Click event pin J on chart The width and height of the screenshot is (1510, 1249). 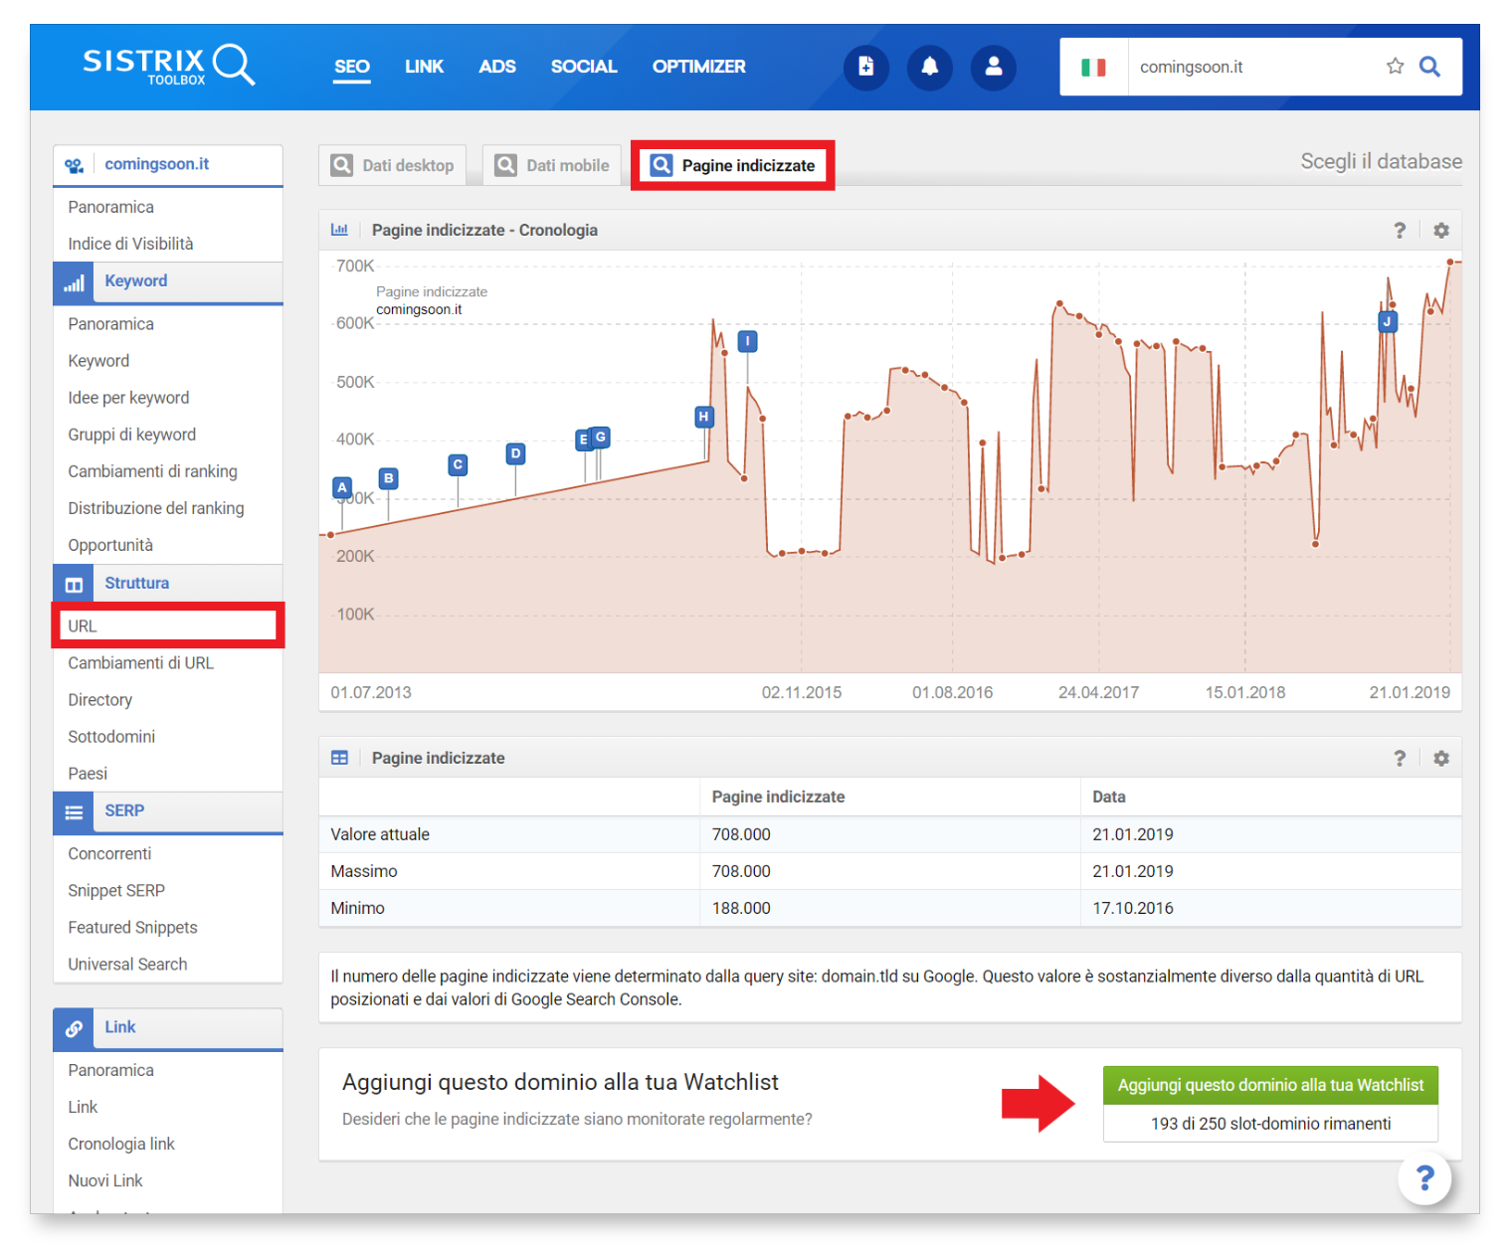[1387, 321]
